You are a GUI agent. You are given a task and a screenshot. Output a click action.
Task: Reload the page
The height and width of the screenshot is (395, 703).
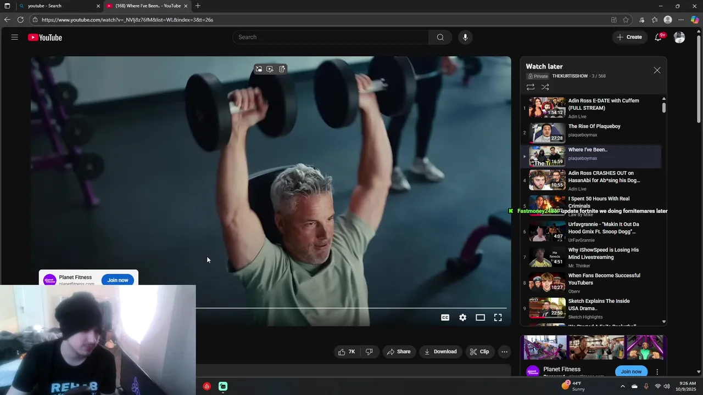[x=20, y=20]
